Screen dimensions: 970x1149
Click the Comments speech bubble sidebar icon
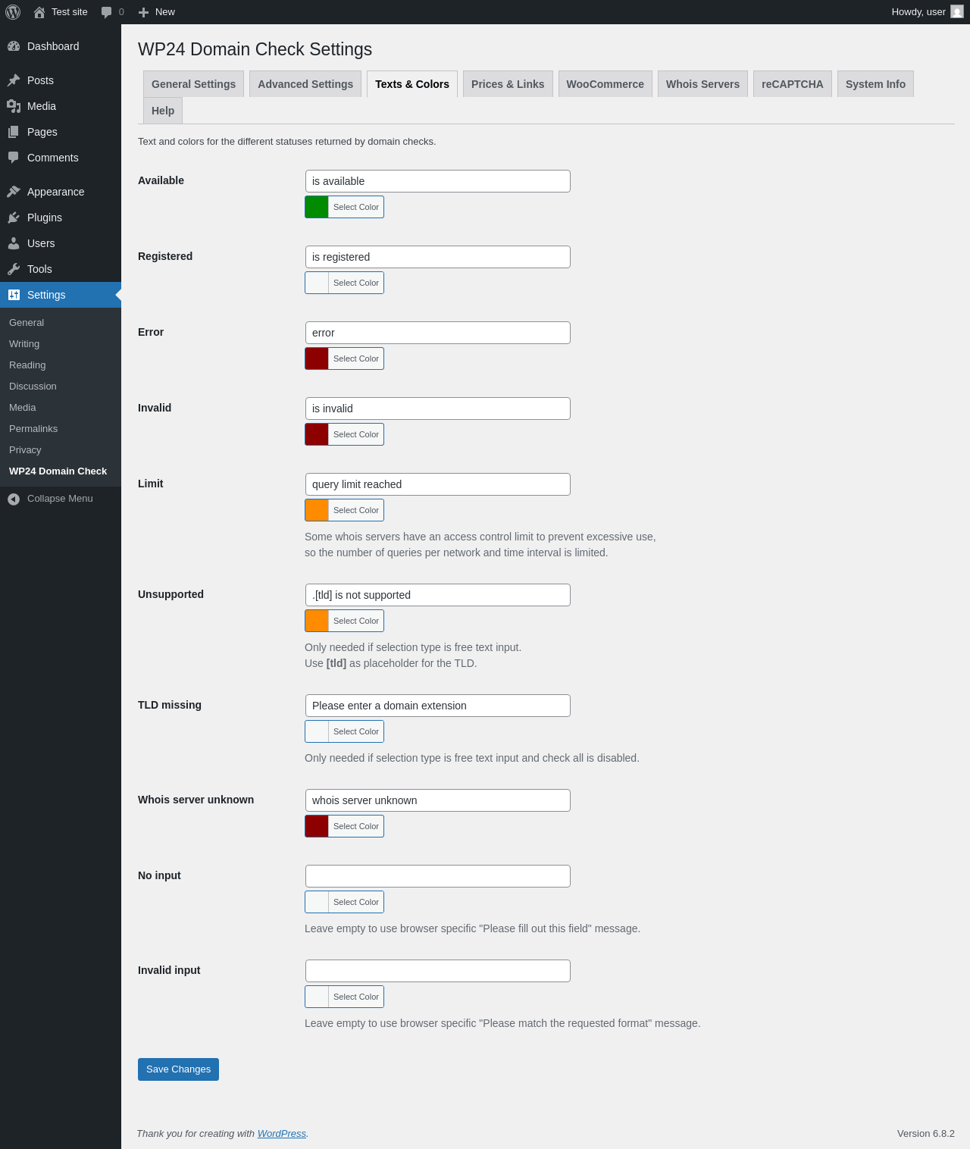coord(14,158)
